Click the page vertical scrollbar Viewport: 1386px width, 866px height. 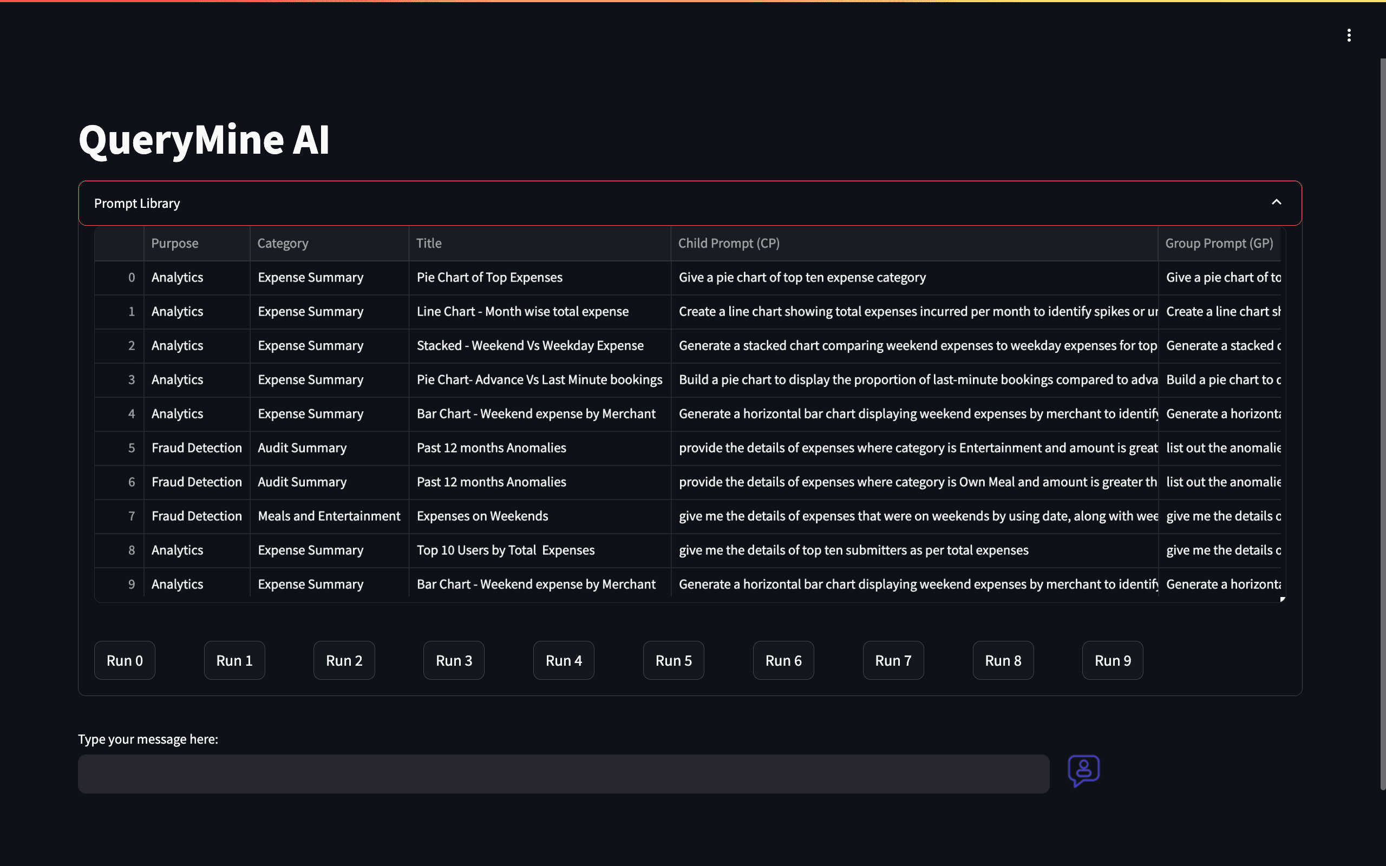point(1382,424)
